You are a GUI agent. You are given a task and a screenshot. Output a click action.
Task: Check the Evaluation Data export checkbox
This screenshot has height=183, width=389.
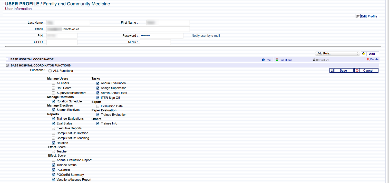pyautogui.click(x=98, y=106)
